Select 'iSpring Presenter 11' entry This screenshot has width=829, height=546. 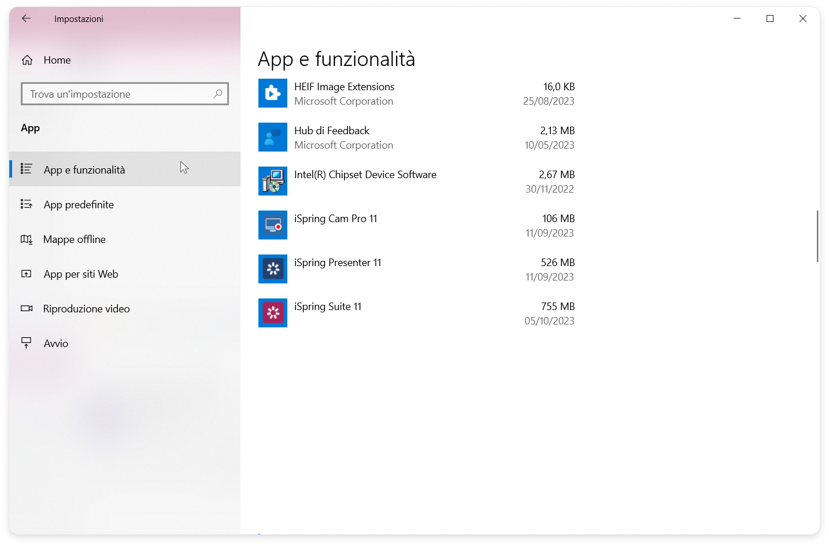point(416,269)
